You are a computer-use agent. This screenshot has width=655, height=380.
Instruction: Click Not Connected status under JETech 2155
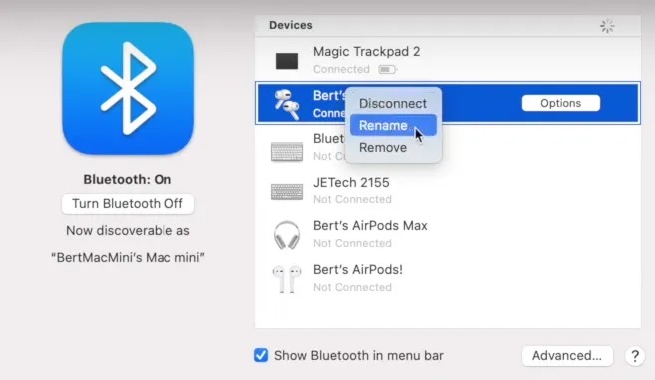click(352, 199)
